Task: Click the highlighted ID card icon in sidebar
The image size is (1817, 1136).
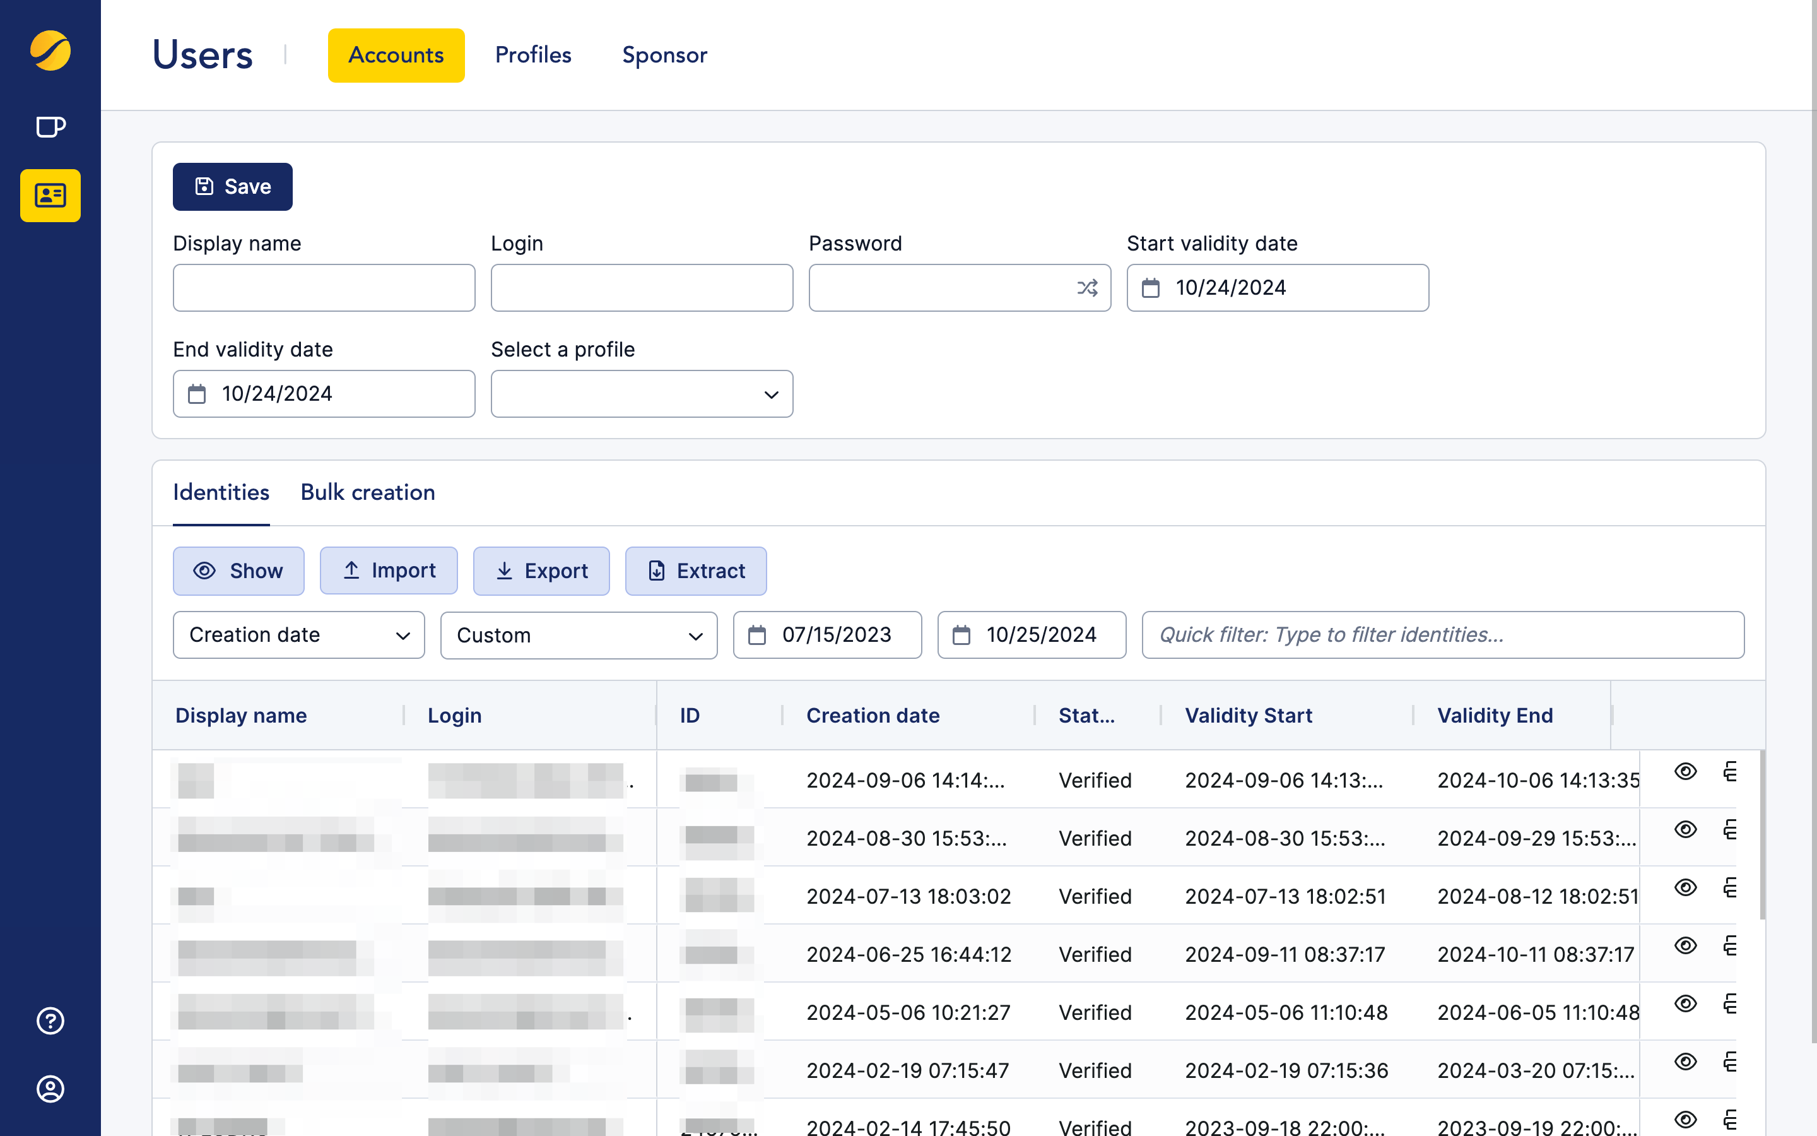Action: [50, 196]
